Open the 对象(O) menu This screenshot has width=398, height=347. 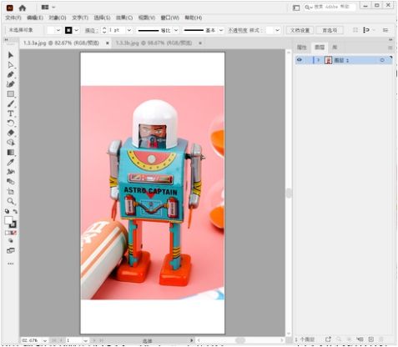click(58, 18)
